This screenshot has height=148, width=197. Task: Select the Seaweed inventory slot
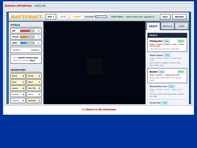click(34, 100)
